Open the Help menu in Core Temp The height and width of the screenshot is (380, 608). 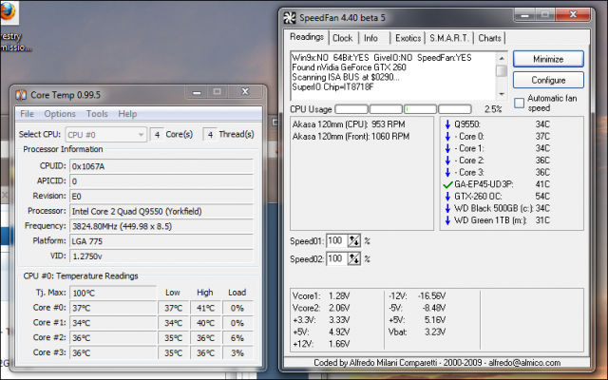pyautogui.click(x=127, y=114)
